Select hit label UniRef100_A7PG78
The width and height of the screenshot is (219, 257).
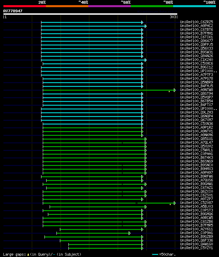(196, 78)
